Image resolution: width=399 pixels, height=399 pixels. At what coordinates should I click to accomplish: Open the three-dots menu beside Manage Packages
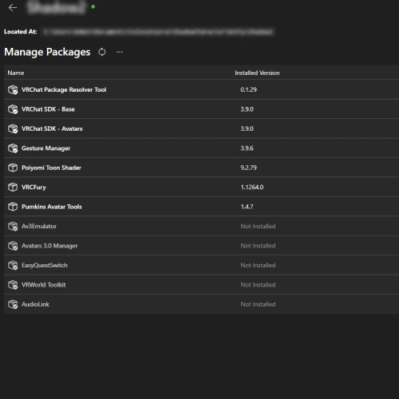coord(120,52)
